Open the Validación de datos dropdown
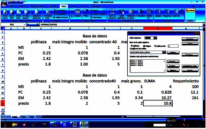This screenshot has height=129, width=206. click(x=131, y=17)
